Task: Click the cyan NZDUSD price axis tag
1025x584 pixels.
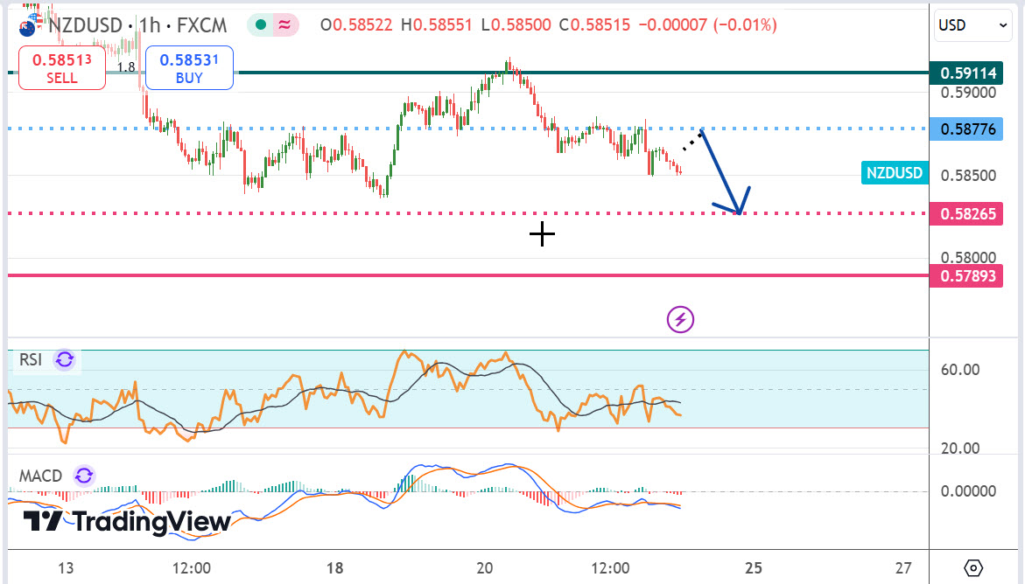Action: 894,173
